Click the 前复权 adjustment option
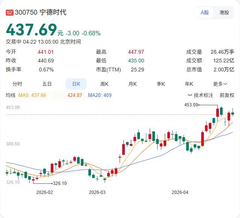The width and height of the screenshot is (240, 218). pos(227,95)
